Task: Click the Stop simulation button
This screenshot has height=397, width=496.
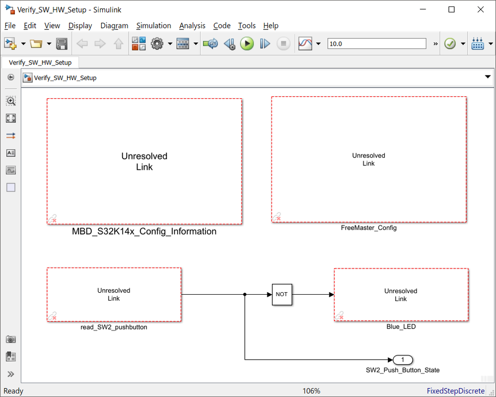Action: (x=283, y=44)
